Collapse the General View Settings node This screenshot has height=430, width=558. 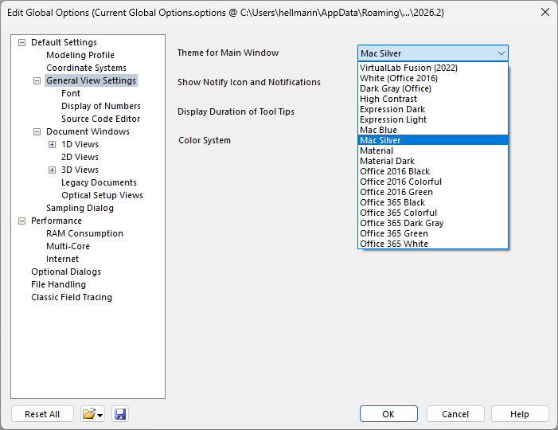click(37, 80)
